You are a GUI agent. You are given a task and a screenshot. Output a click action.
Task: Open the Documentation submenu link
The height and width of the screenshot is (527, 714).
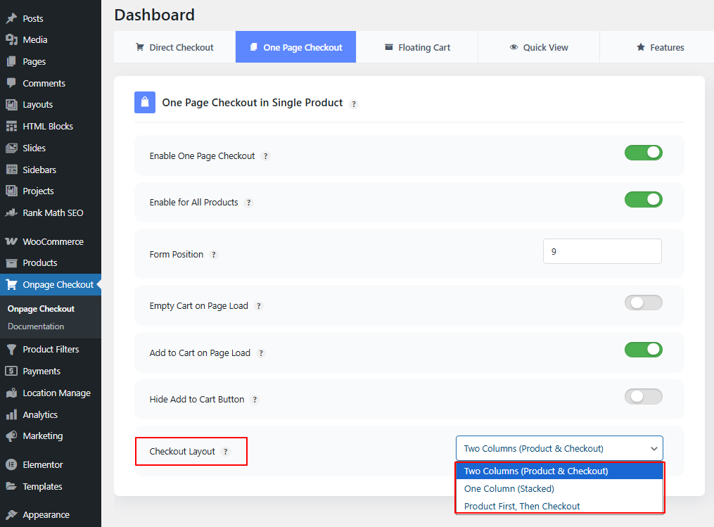36,326
